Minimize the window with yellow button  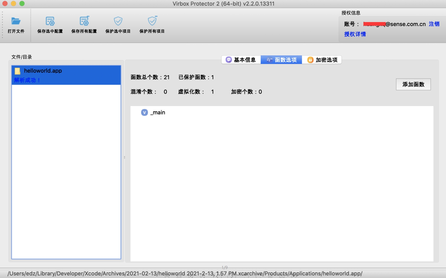tap(13, 3)
